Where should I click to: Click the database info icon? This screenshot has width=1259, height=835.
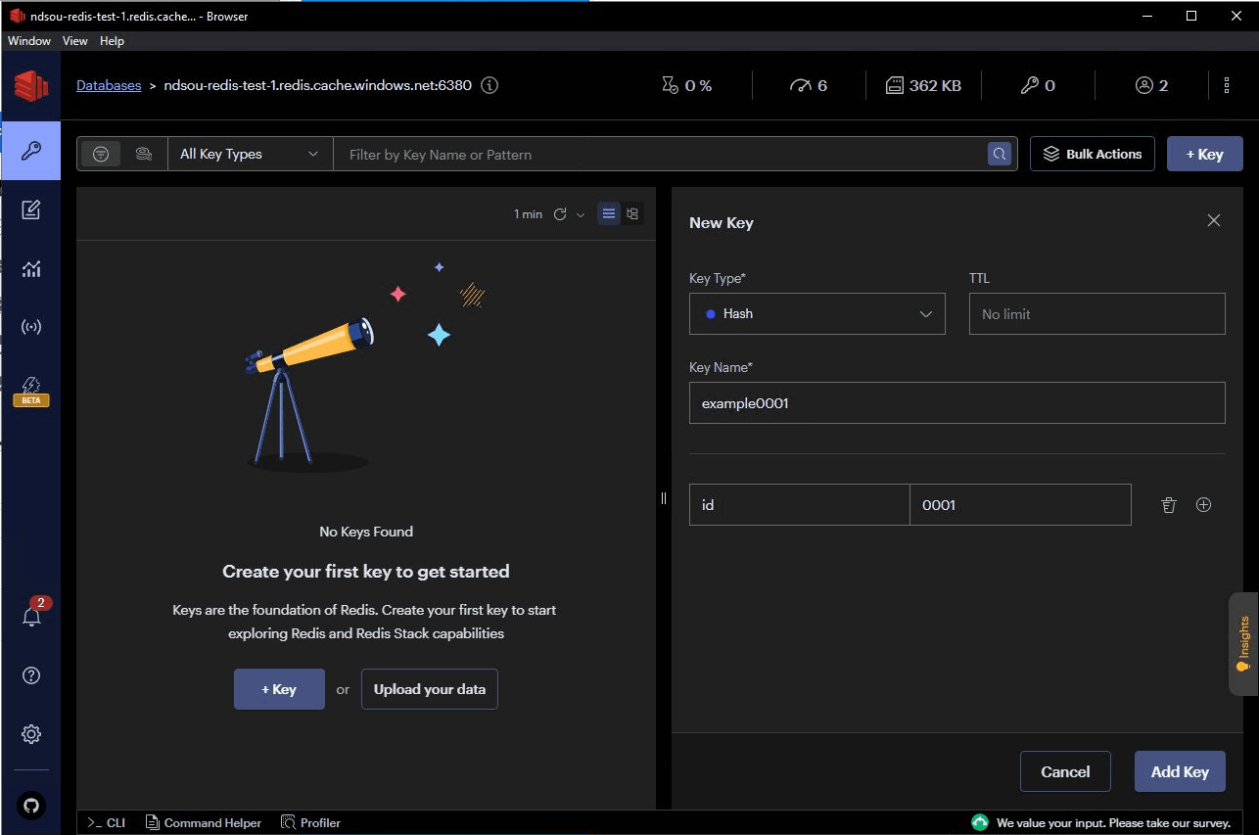click(490, 85)
